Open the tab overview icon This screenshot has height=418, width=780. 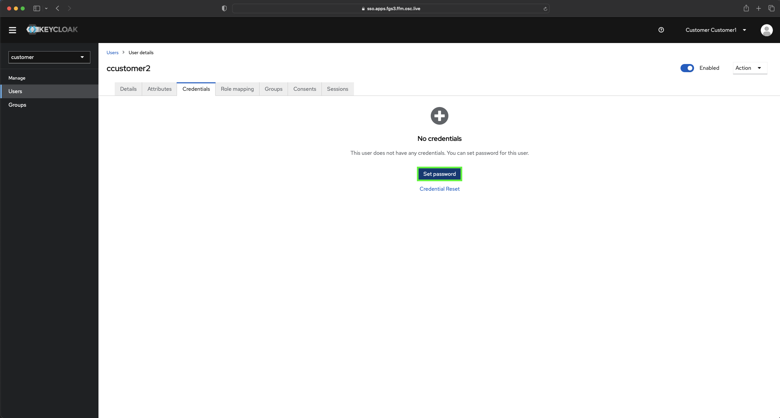[771, 8]
